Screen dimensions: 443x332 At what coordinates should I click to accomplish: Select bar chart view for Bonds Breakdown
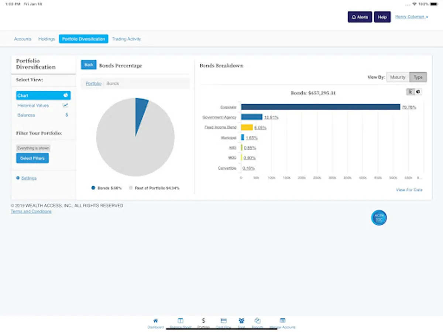tap(411, 91)
